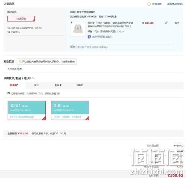Deselect the ¥261 coupon card

tap(27, 110)
